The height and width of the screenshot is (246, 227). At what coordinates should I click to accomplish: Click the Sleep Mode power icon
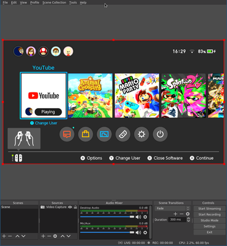pyautogui.click(x=160, y=134)
